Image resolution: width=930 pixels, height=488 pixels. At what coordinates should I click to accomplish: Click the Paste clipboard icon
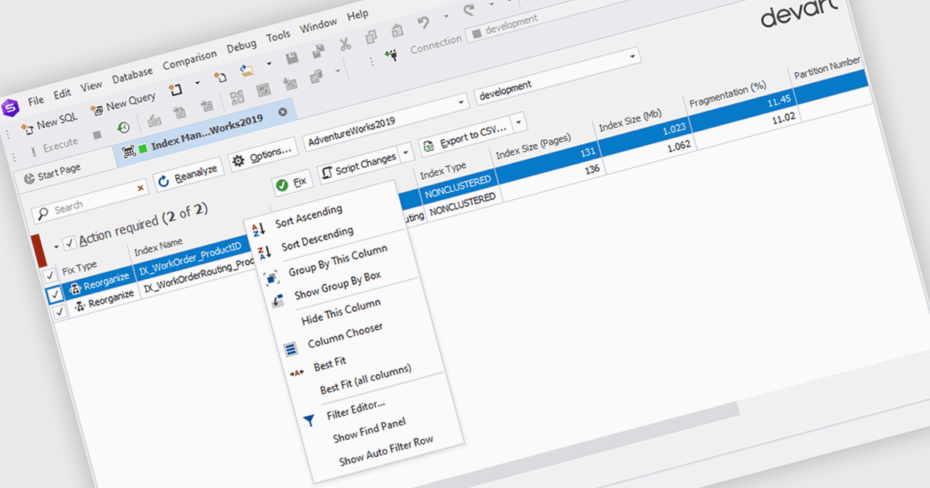[x=397, y=30]
